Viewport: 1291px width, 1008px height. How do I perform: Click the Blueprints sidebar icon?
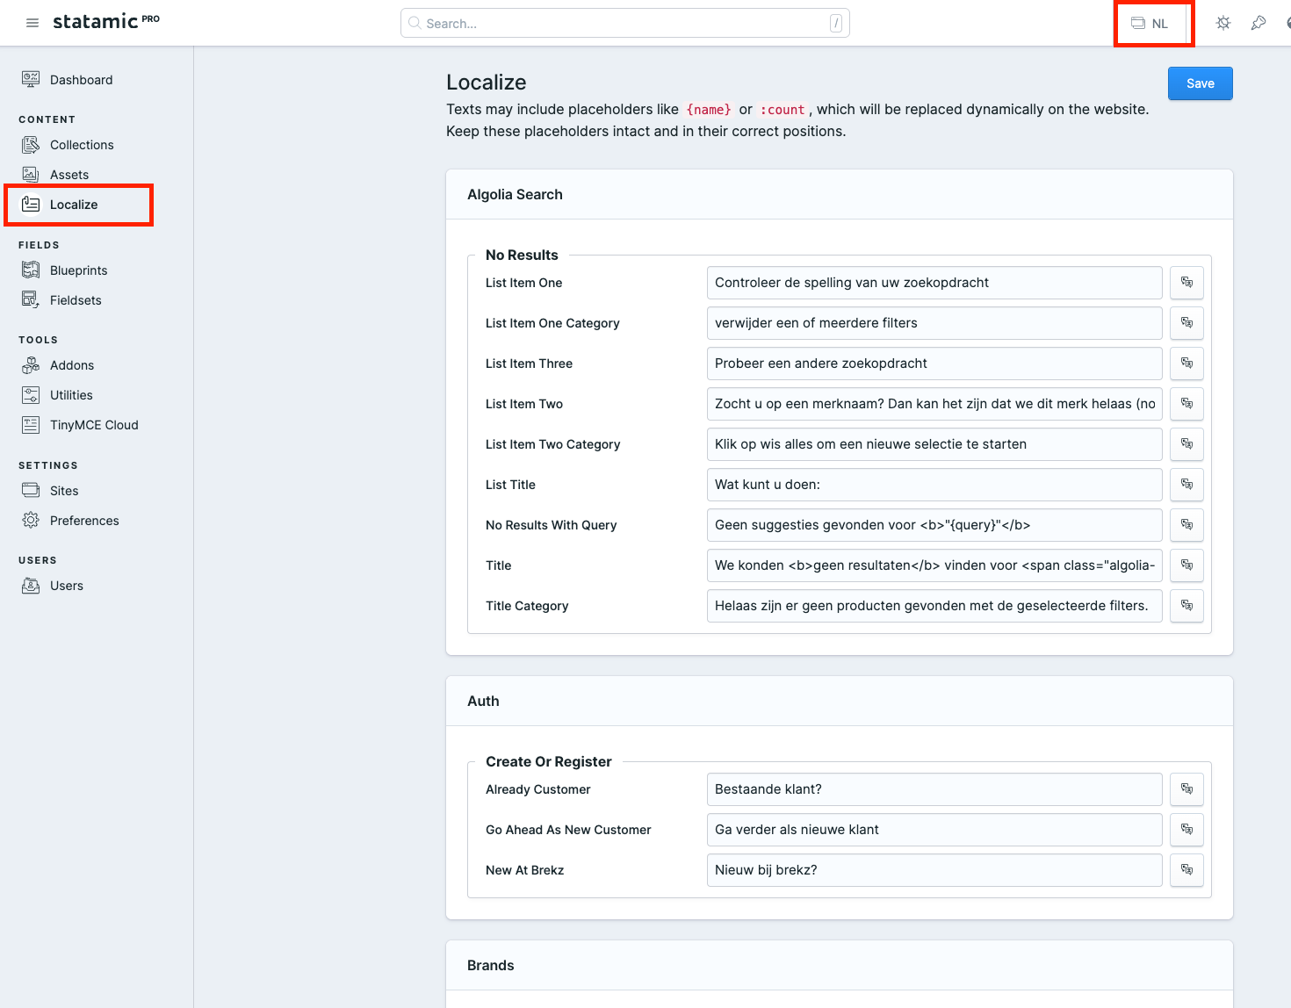tap(31, 270)
